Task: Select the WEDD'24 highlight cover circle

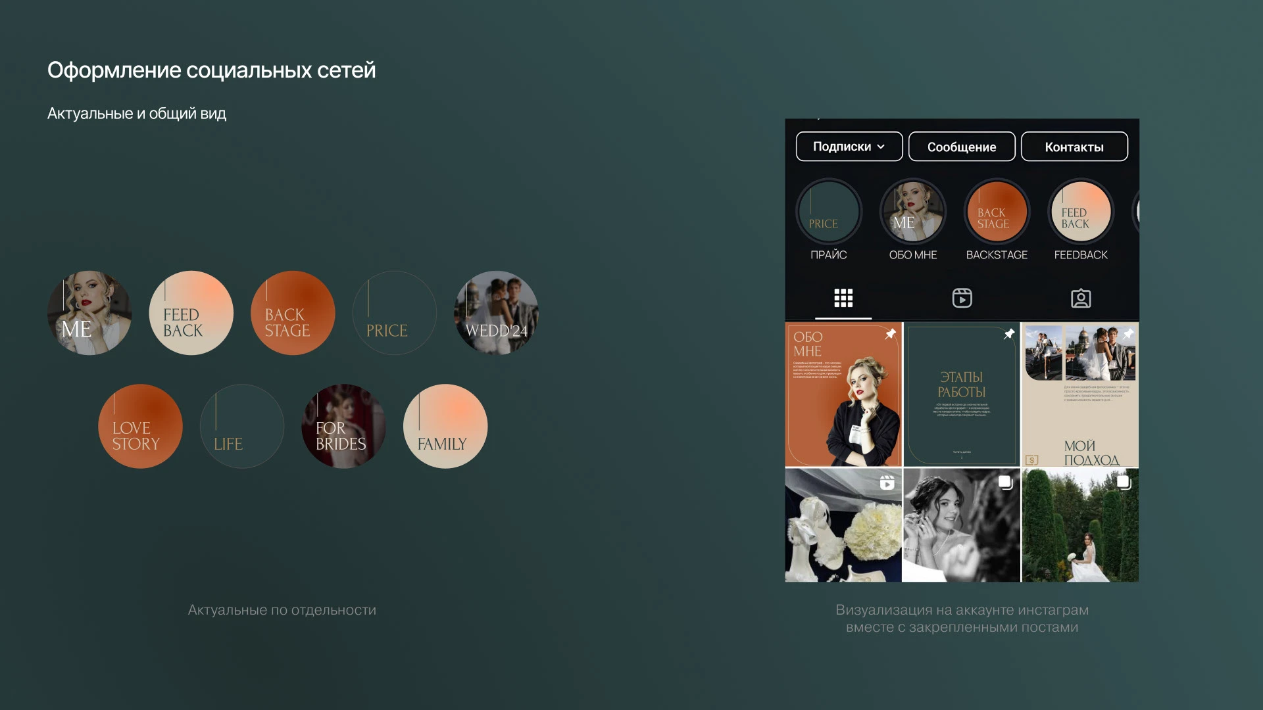Action: tap(496, 313)
